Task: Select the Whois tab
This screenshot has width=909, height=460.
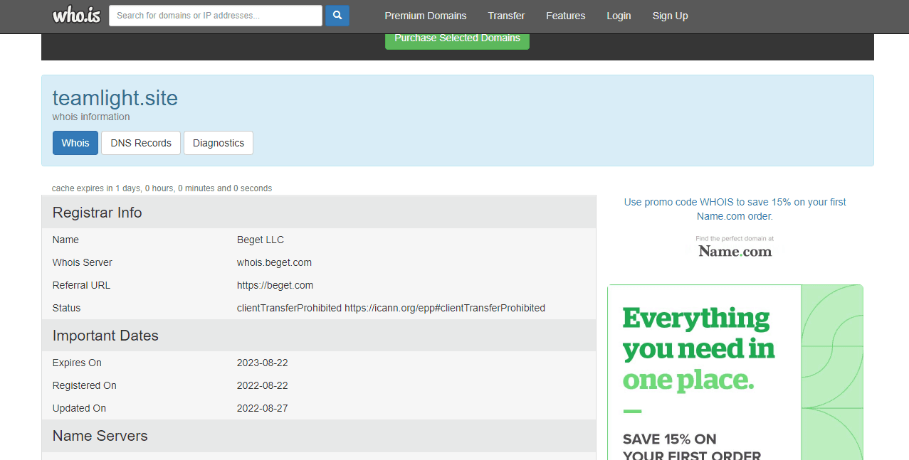Action: coord(75,143)
